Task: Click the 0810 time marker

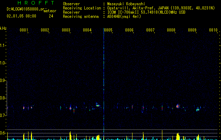Action: [213, 30]
